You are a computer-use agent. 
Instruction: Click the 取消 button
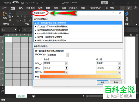116,82
